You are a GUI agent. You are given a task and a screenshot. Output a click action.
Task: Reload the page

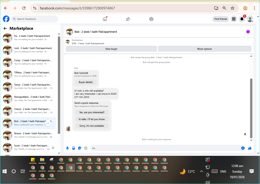pos(24,8)
